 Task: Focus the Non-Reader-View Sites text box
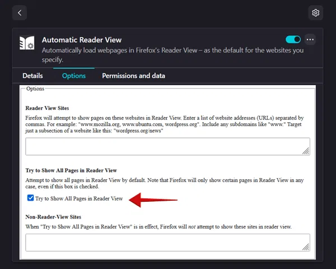[x=167, y=242]
